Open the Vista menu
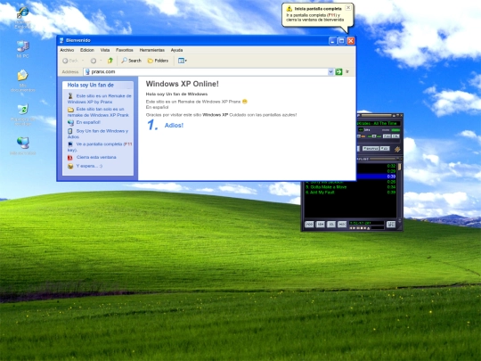 point(105,50)
